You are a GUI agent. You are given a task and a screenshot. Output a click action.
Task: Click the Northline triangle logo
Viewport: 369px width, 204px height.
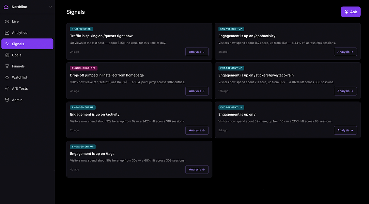point(6,7)
